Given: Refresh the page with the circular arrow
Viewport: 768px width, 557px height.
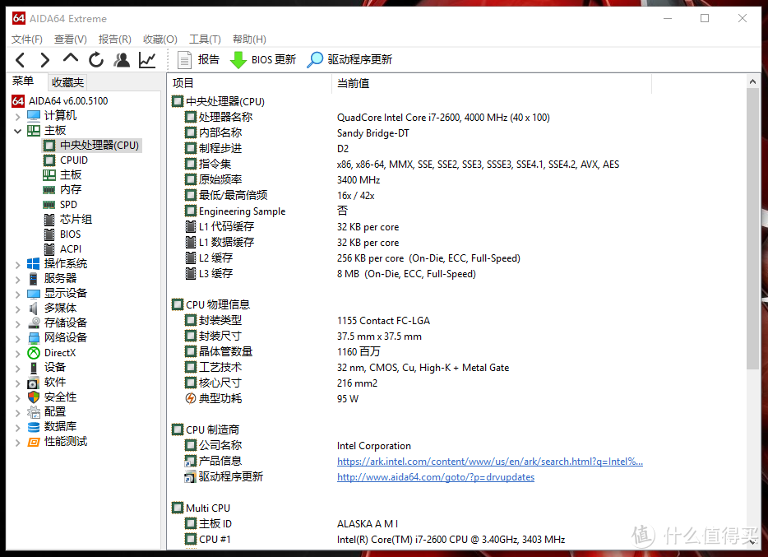Looking at the screenshot, I should pyautogui.click(x=96, y=60).
